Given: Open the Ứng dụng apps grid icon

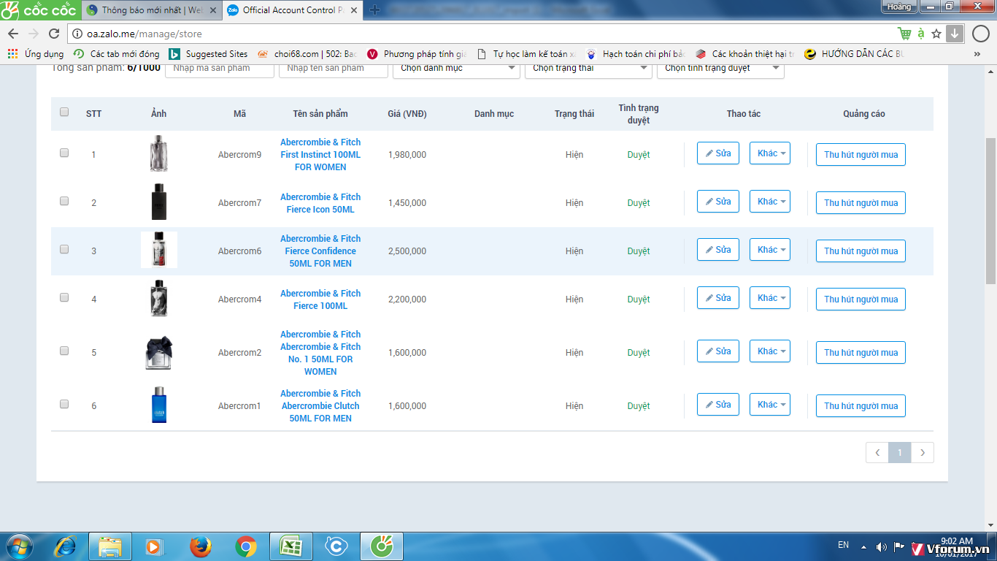Looking at the screenshot, I should [x=12, y=54].
